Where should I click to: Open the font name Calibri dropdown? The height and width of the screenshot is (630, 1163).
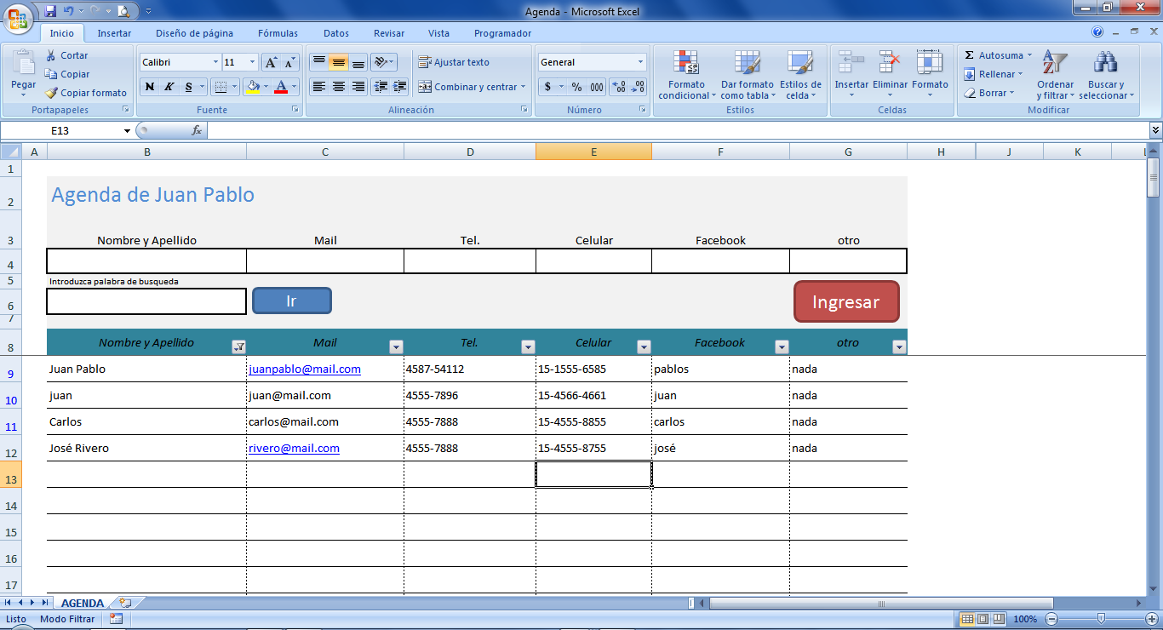(215, 62)
